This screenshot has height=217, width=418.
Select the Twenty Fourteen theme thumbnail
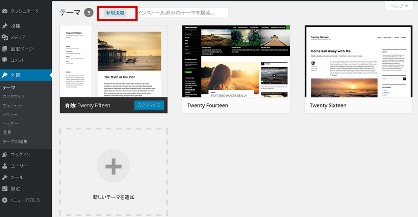[x=236, y=61]
